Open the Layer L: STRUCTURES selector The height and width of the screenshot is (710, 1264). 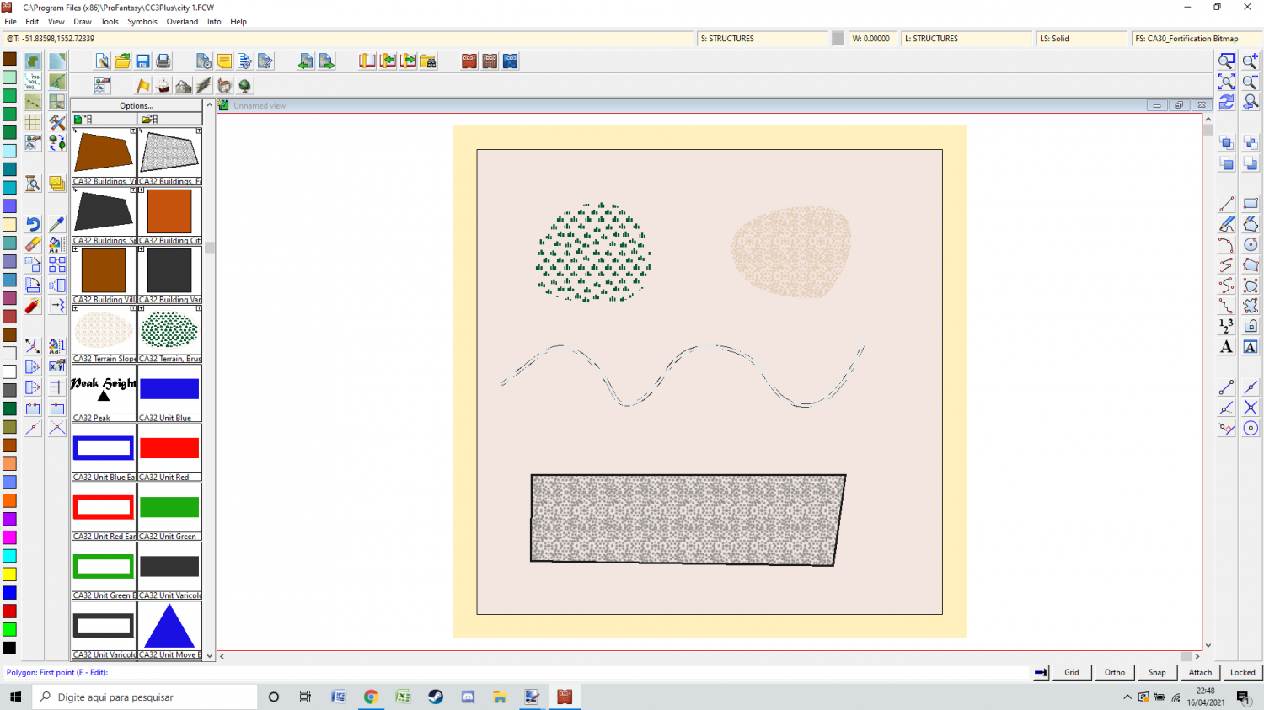pos(967,39)
